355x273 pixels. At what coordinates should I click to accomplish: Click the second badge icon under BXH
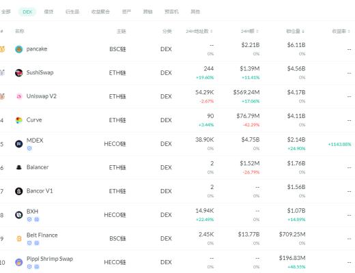[x=37, y=219]
